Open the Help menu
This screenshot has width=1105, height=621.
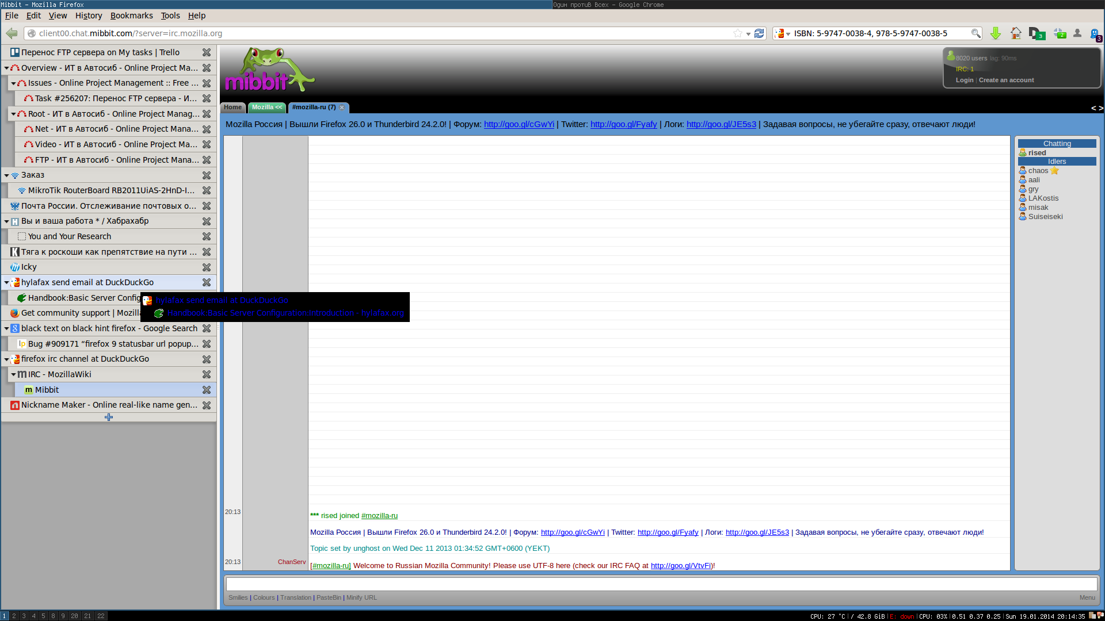point(197,16)
